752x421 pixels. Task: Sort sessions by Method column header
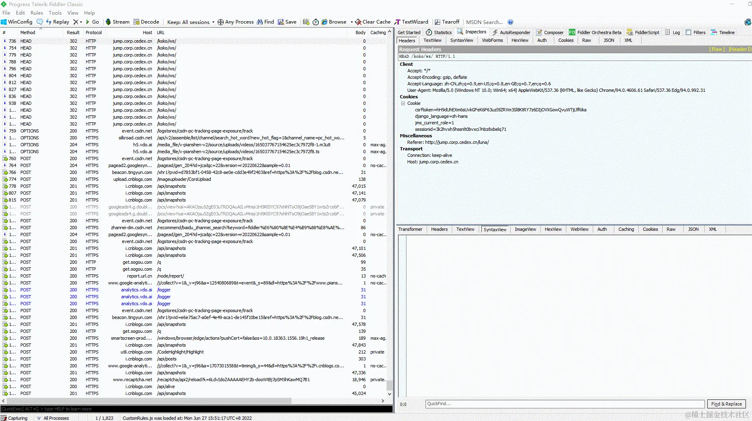[x=28, y=33]
